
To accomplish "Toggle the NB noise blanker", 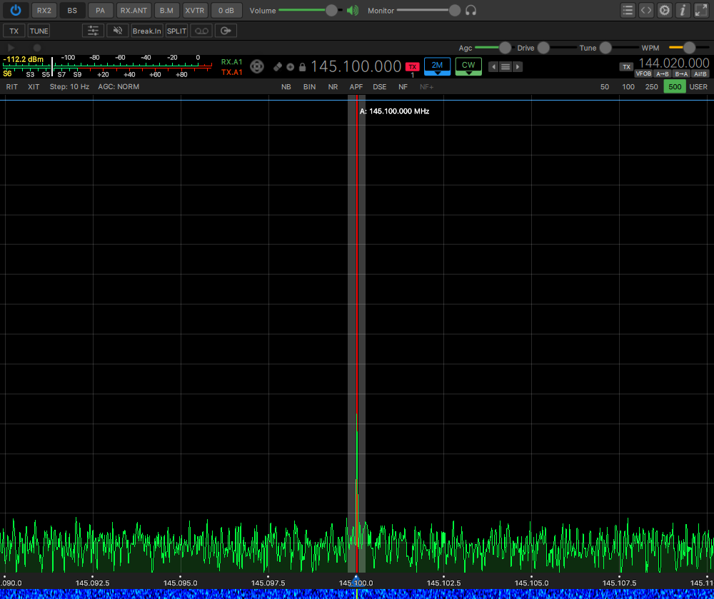I will [286, 87].
